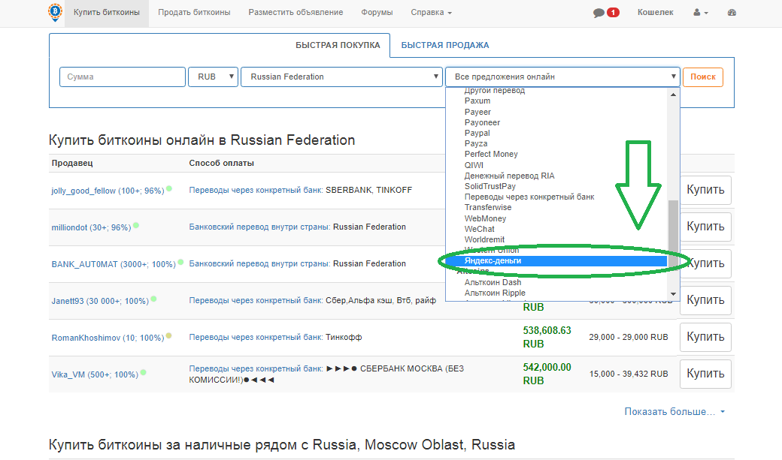782x460 pixels.
Task: Click the Сумма amount input field
Action: pyautogui.click(x=122, y=77)
